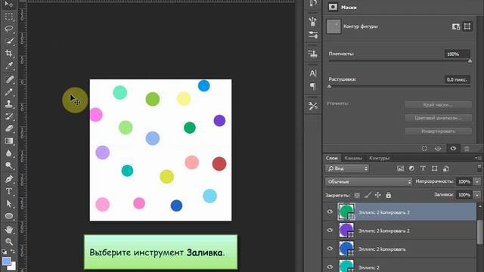Toggle layer filtering switch
This screenshot has height=272, width=484.
click(x=479, y=168)
